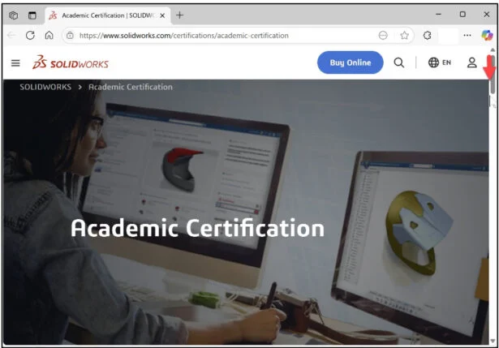
Task: Launch the Copilot sidebar
Action: [x=487, y=35]
